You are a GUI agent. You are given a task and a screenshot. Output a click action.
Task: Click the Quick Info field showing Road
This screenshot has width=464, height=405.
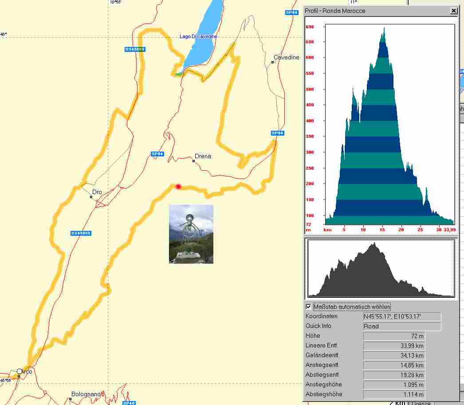(x=402, y=326)
